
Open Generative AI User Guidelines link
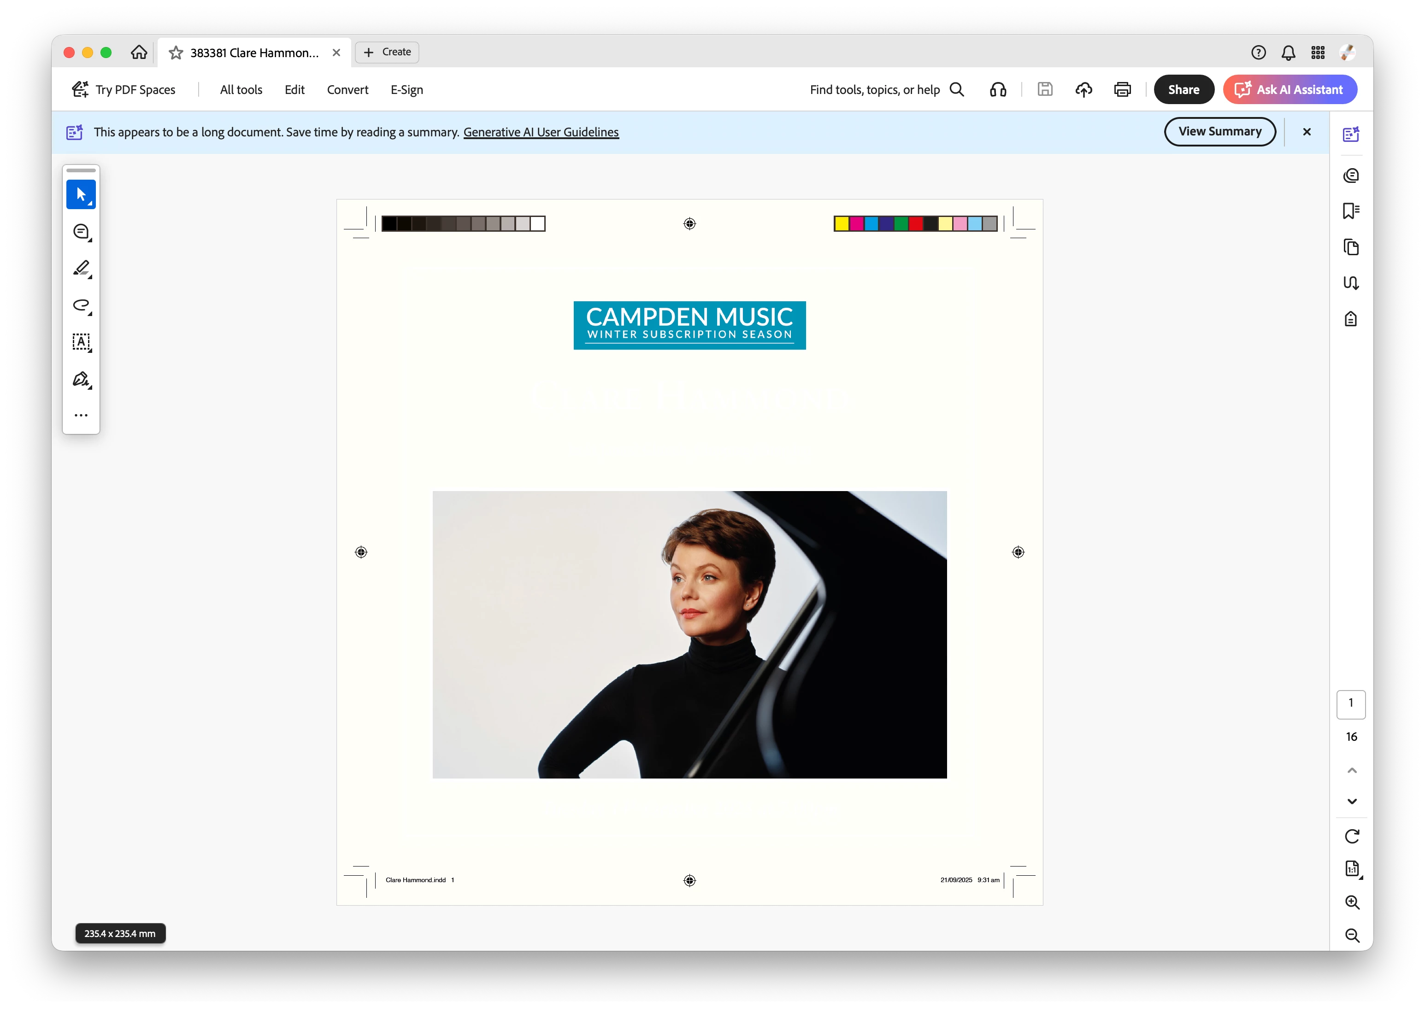541,132
